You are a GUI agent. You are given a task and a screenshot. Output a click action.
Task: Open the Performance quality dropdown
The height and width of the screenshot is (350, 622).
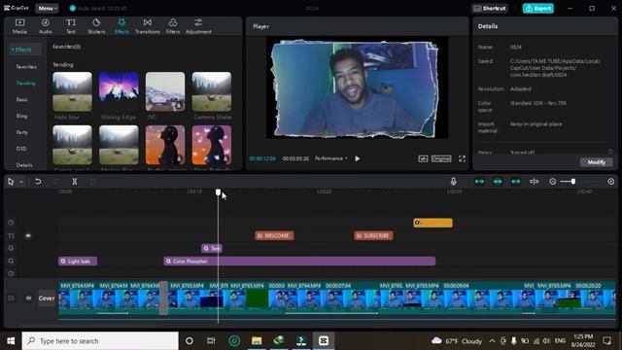tap(330, 158)
